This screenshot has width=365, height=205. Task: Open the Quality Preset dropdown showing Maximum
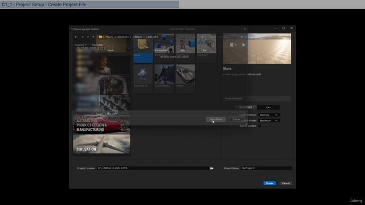pos(269,121)
